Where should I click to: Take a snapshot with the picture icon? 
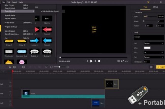(123, 61)
